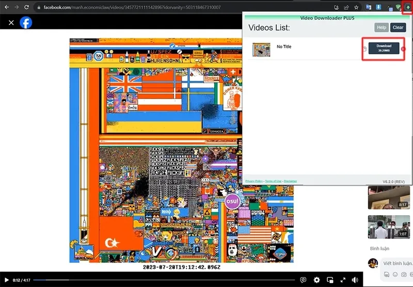Open the Privacy Policy link
Screen dimensions: 413x287
pos(253,181)
